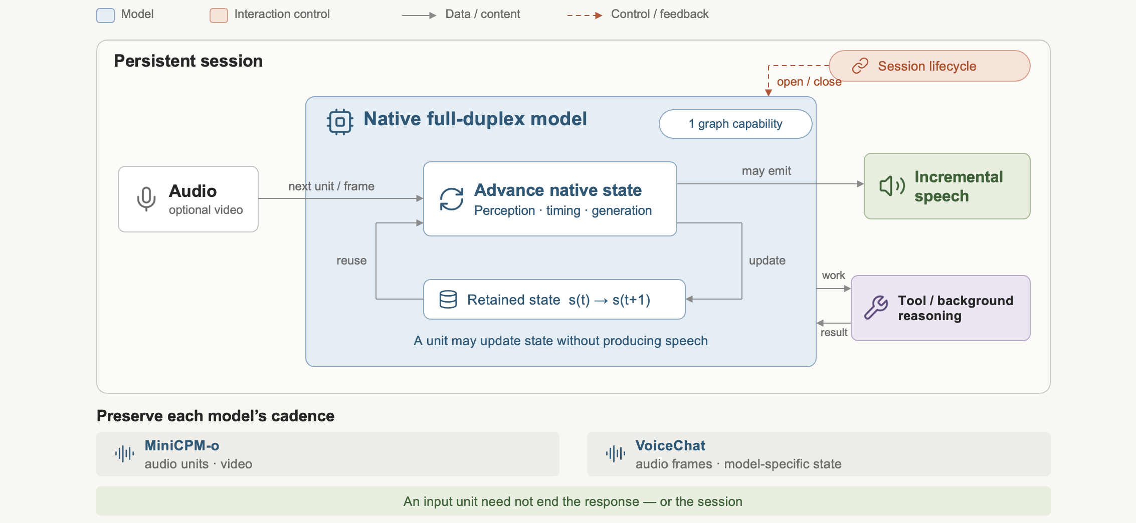
Task: Click 'audio frames · model-specific state' text
Action: pos(738,464)
